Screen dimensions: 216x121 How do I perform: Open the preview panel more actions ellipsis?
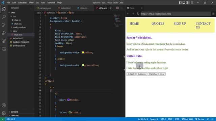click(x=212, y=8)
